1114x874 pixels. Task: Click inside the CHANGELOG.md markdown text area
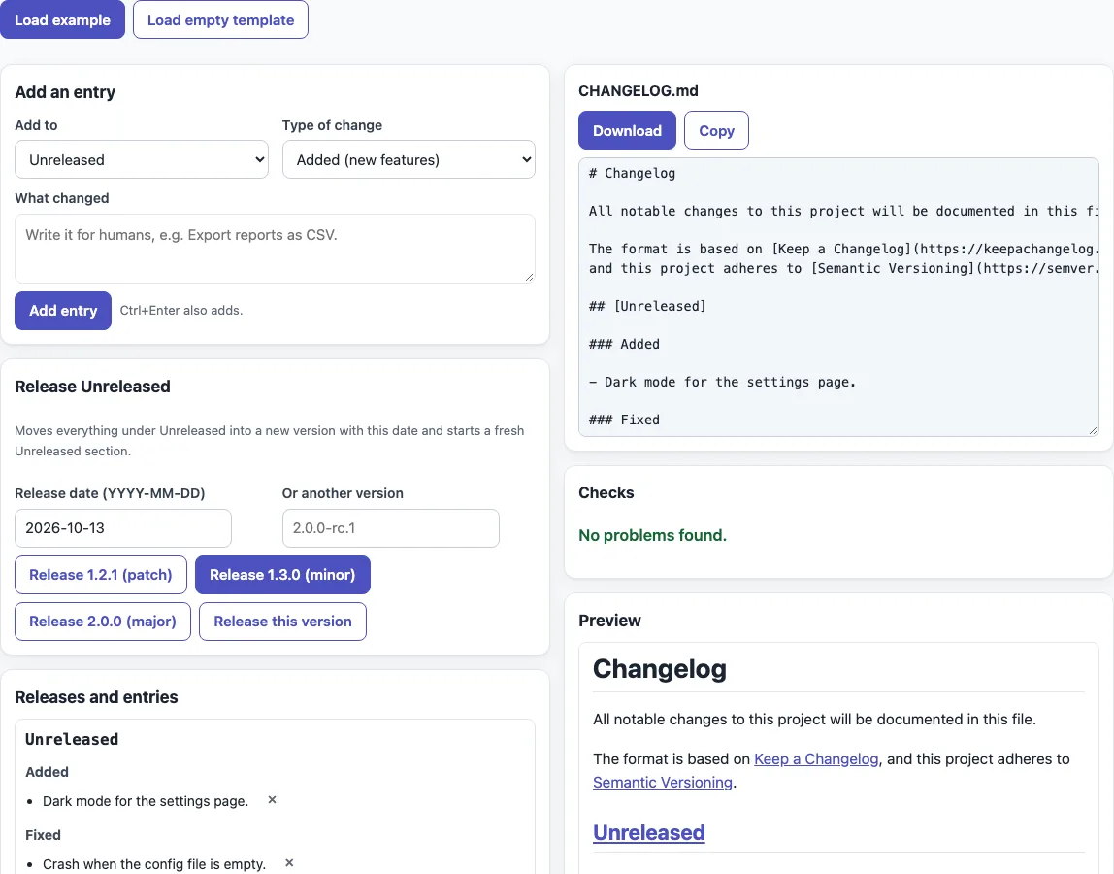(x=838, y=297)
